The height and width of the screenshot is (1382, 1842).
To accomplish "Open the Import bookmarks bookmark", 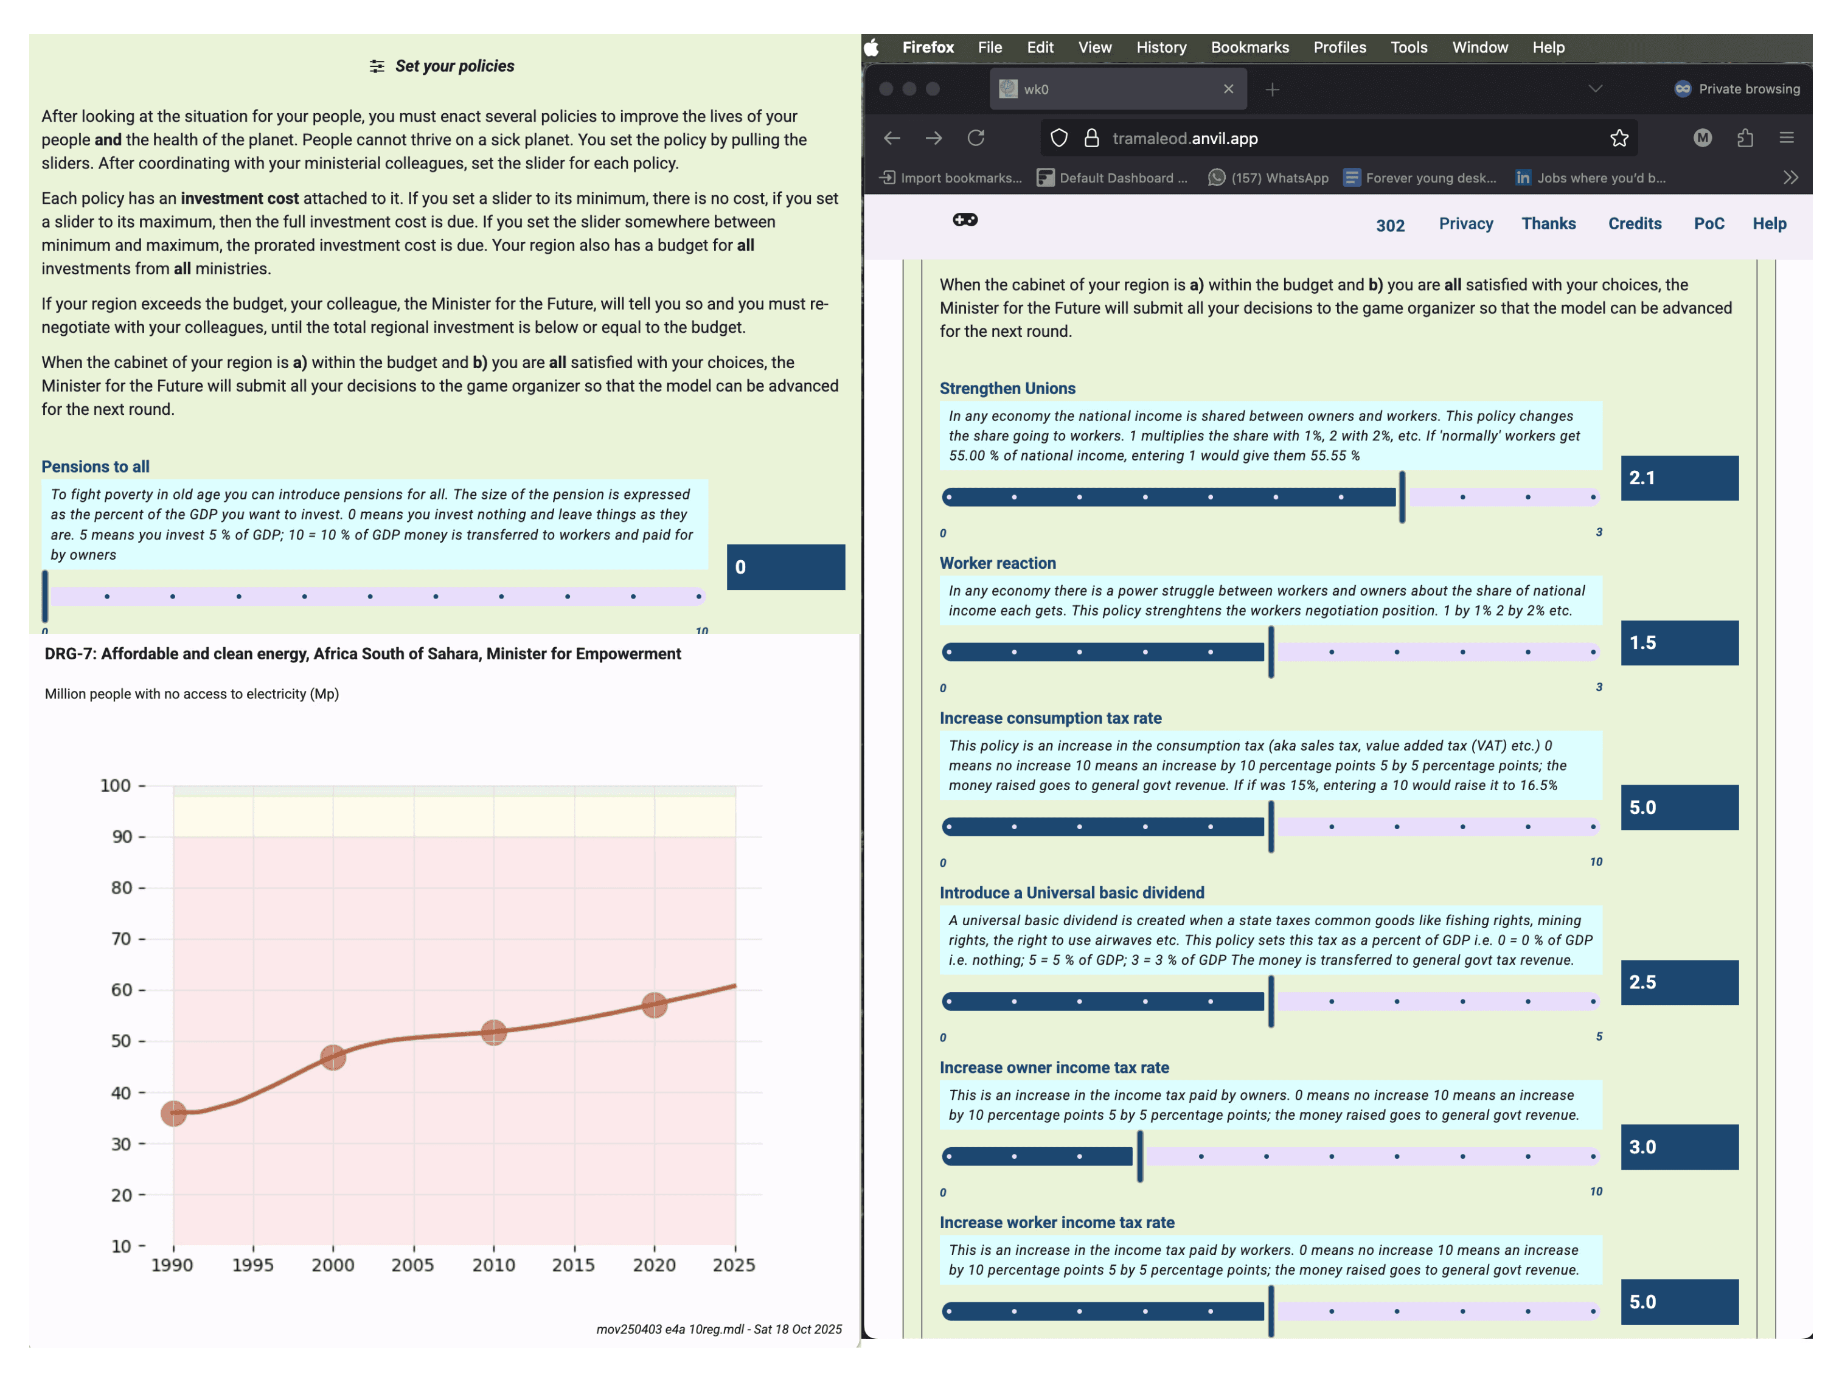I will [951, 178].
